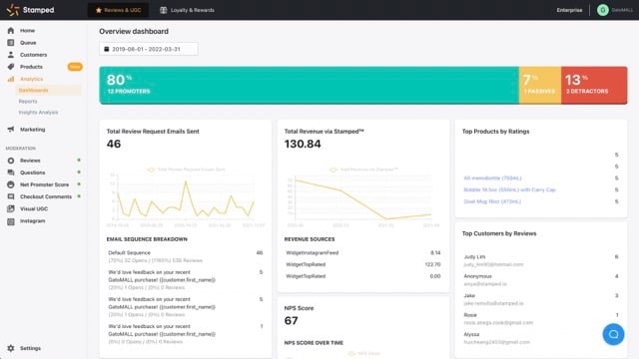Click the star icon on Reviews & UGC tab
The height and width of the screenshot is (359, 639).
coord(98,10)
